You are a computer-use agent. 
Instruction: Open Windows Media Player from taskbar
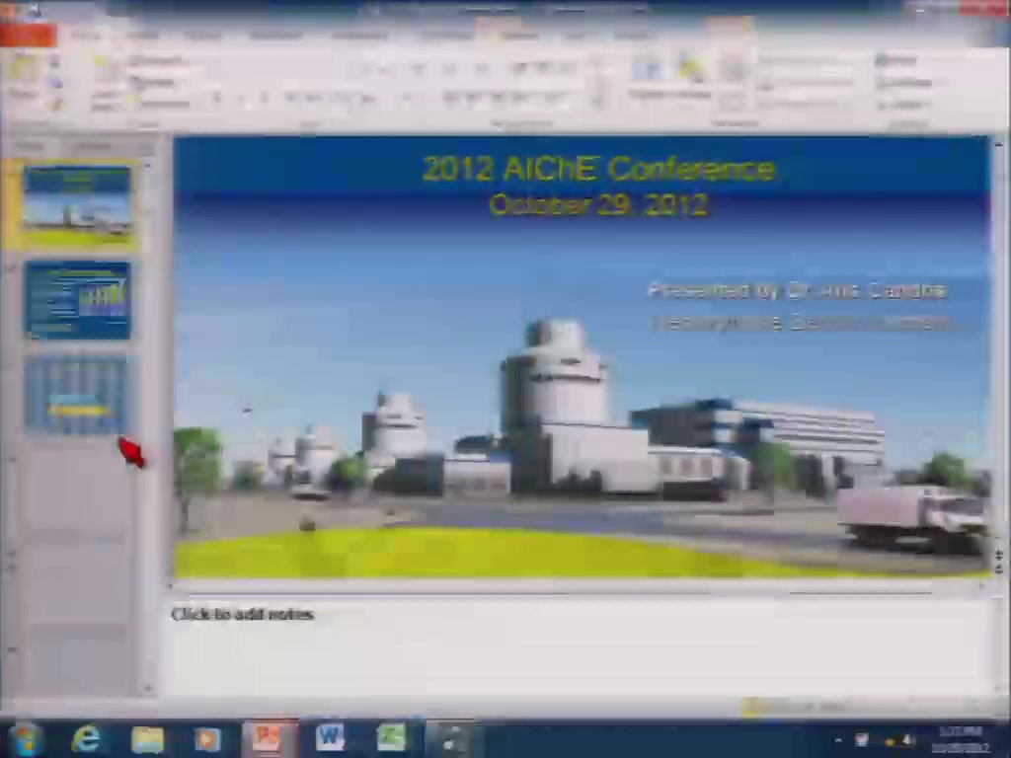click(x=207, y=738)
